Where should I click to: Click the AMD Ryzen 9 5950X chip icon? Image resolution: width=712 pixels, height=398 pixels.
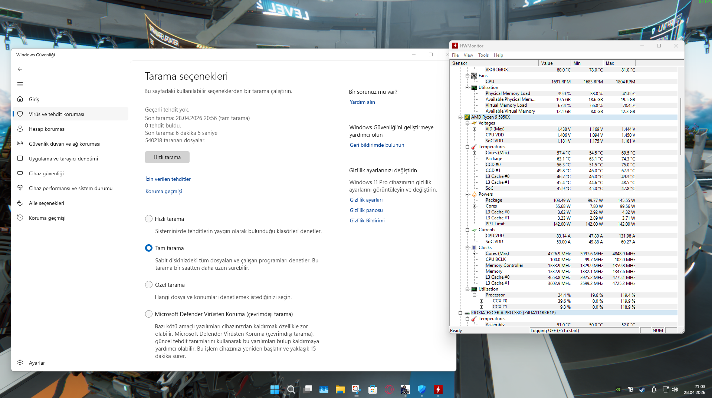(x=467, y=117)
